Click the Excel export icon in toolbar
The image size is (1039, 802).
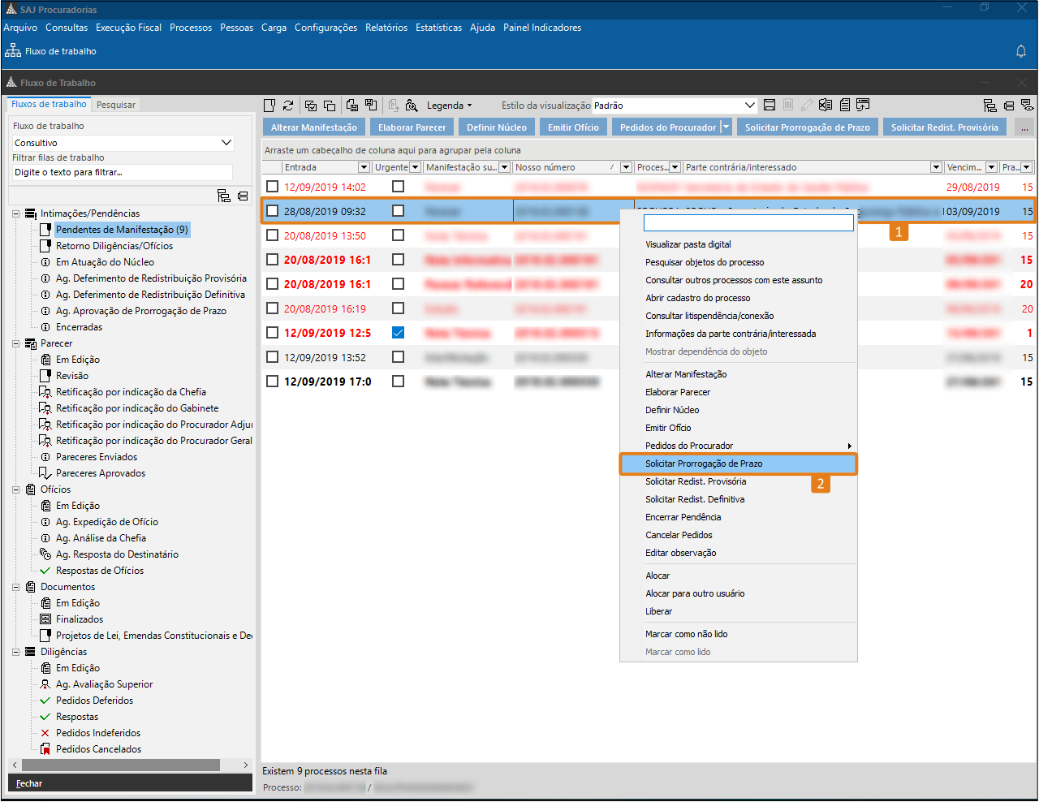point(826,106)
